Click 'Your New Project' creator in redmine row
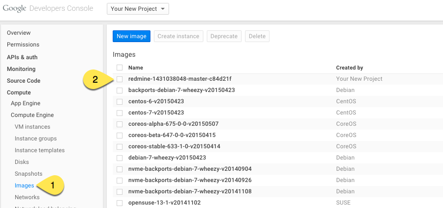This screenshot has height=208, width=443. pos(359,79)
